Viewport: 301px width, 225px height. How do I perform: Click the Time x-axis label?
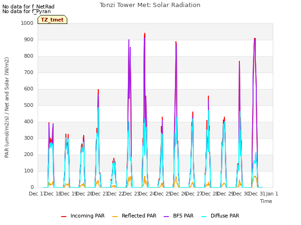click(x=266, y=201)
